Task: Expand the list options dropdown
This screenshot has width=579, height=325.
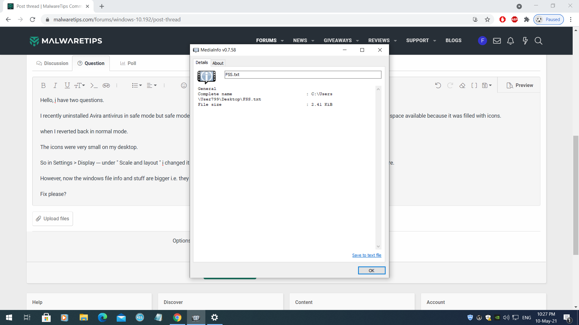Action: click(x=137, y=85)
